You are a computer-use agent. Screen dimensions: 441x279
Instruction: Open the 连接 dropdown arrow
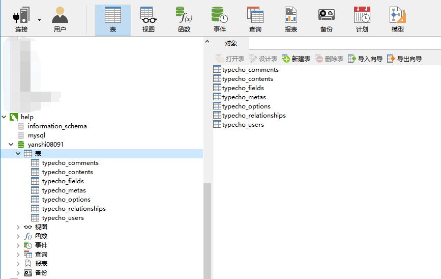click(39, 20)
